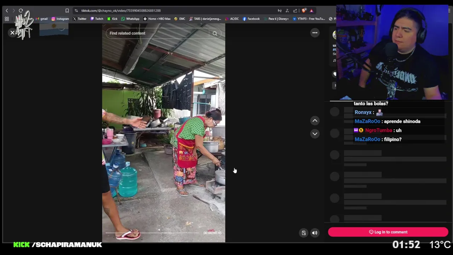Go to next video with down chevron
This screenshot has width=453, height=255.
pyautogui.click(x=315, y=134)
